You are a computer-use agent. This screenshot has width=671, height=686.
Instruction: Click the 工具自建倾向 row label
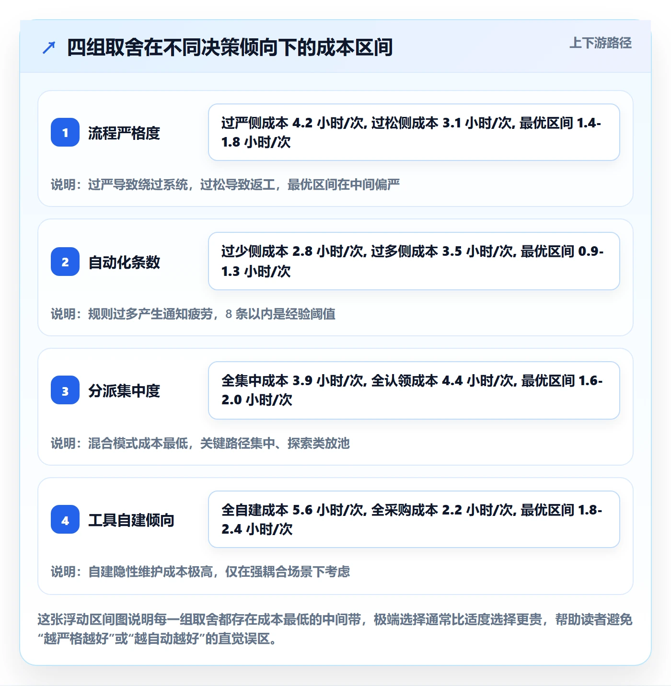pos(131,520)
